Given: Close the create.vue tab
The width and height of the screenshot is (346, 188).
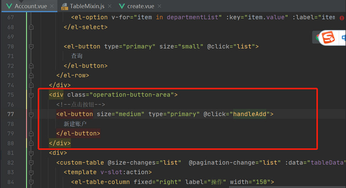Looking at the screenshot, I should (x=159, y=6).
